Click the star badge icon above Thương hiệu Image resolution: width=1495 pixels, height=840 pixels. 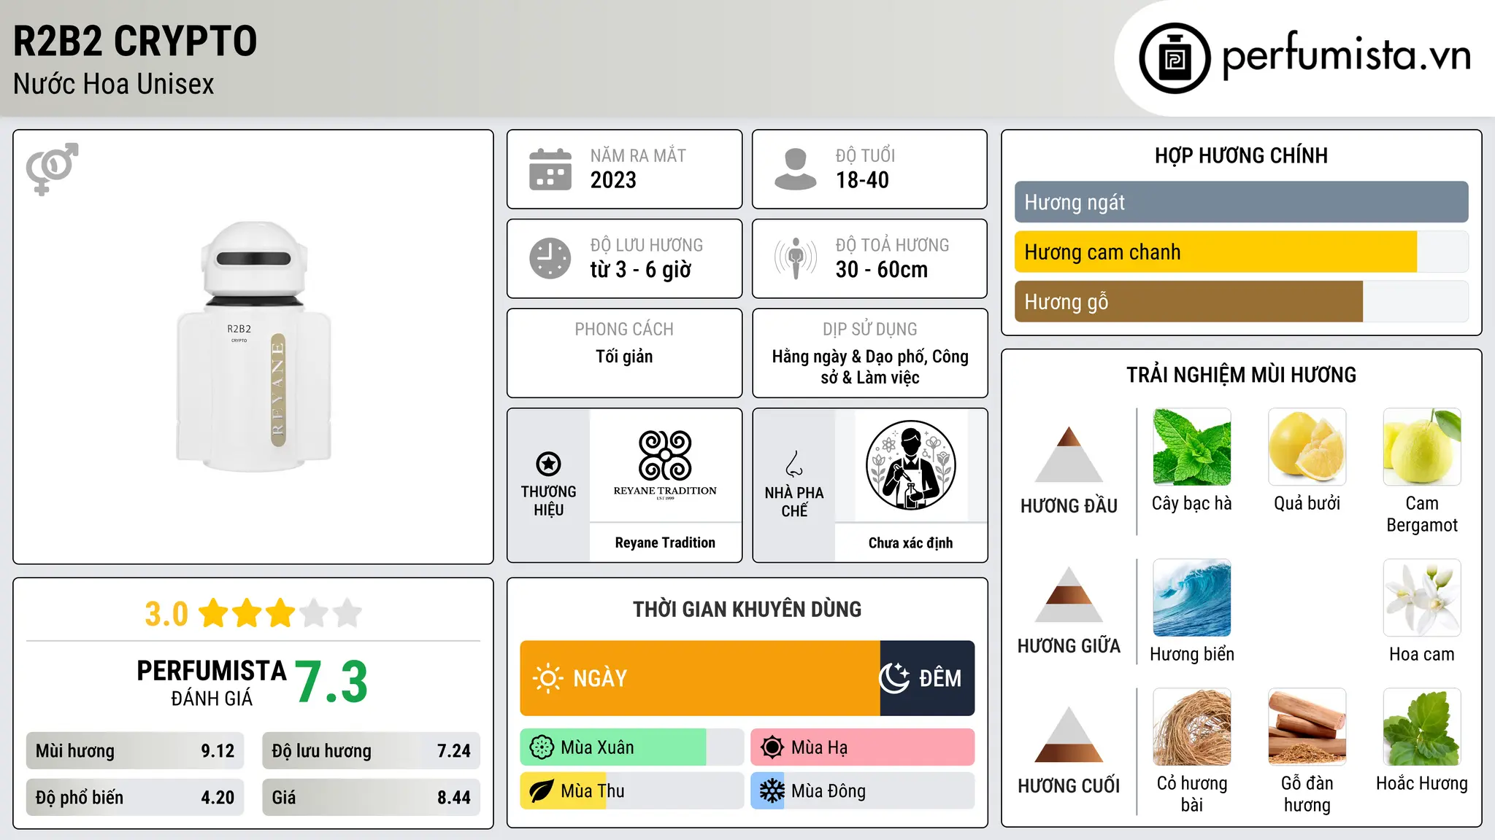pyautogui.click(x=548, y=463)
